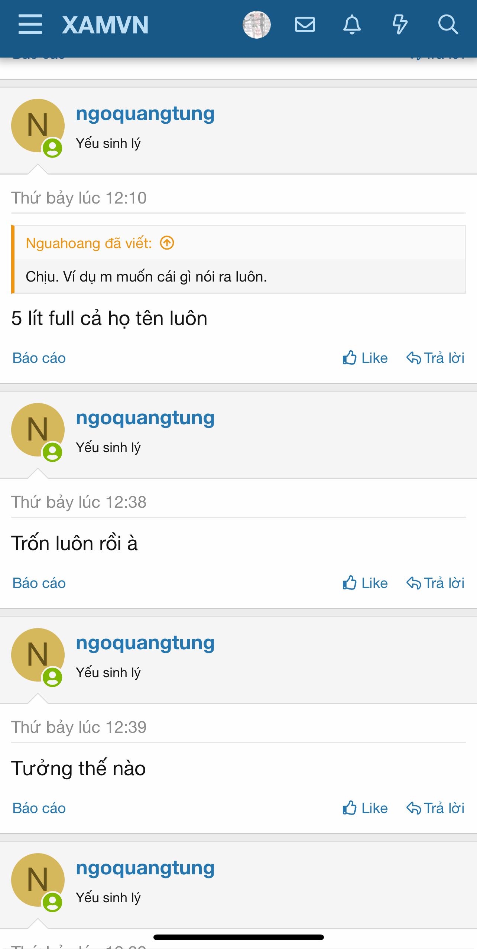Image resolution: width=477 pixels, height=949 pixels.
Task: Expand the quoted Nguahoang message block
Action: 238,276
